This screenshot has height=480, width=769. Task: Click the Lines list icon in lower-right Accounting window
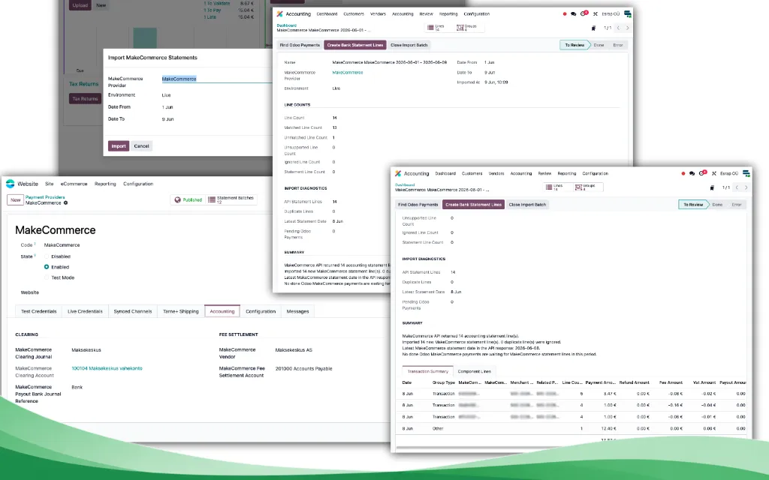[549, 187]
